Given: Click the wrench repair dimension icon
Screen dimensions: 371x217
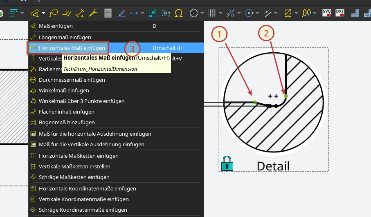Looking at the screenshot, I should click(x=92, y=13).
